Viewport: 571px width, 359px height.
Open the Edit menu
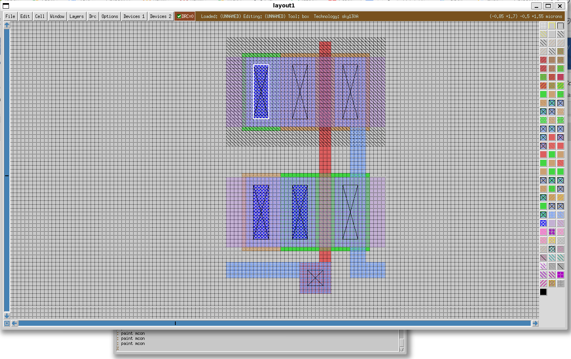(25, 16)
